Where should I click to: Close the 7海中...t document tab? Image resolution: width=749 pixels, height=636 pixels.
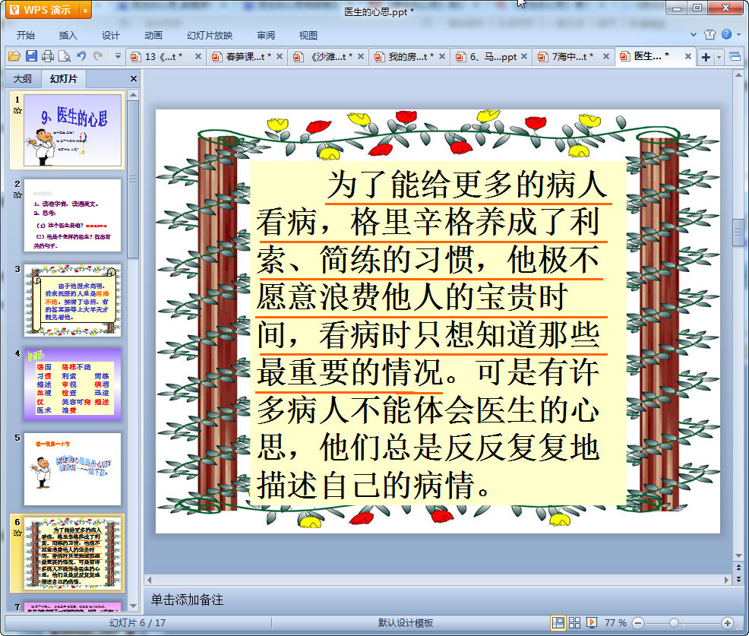point(605,56)
